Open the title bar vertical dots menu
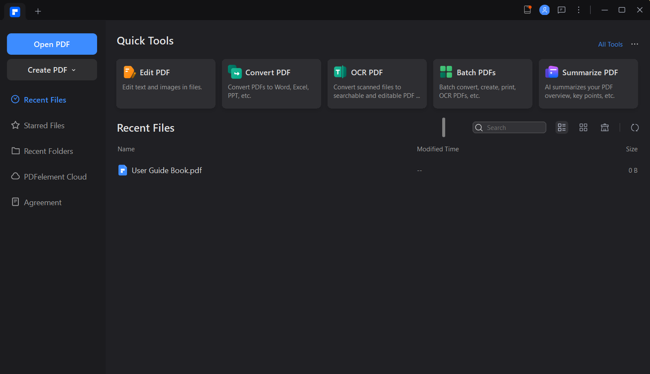The height and width of the screenshot is (374, 650). 579,10
